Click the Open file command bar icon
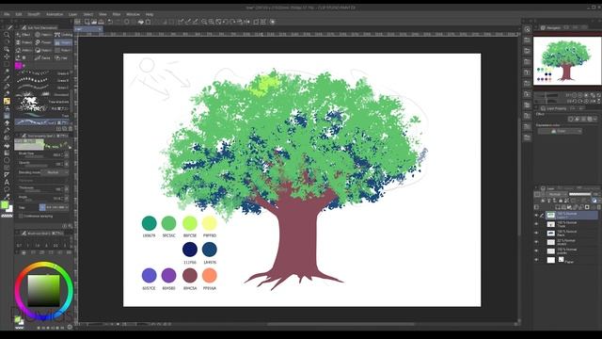The height and width of the screenshot is (339, 602). (94, 22)
